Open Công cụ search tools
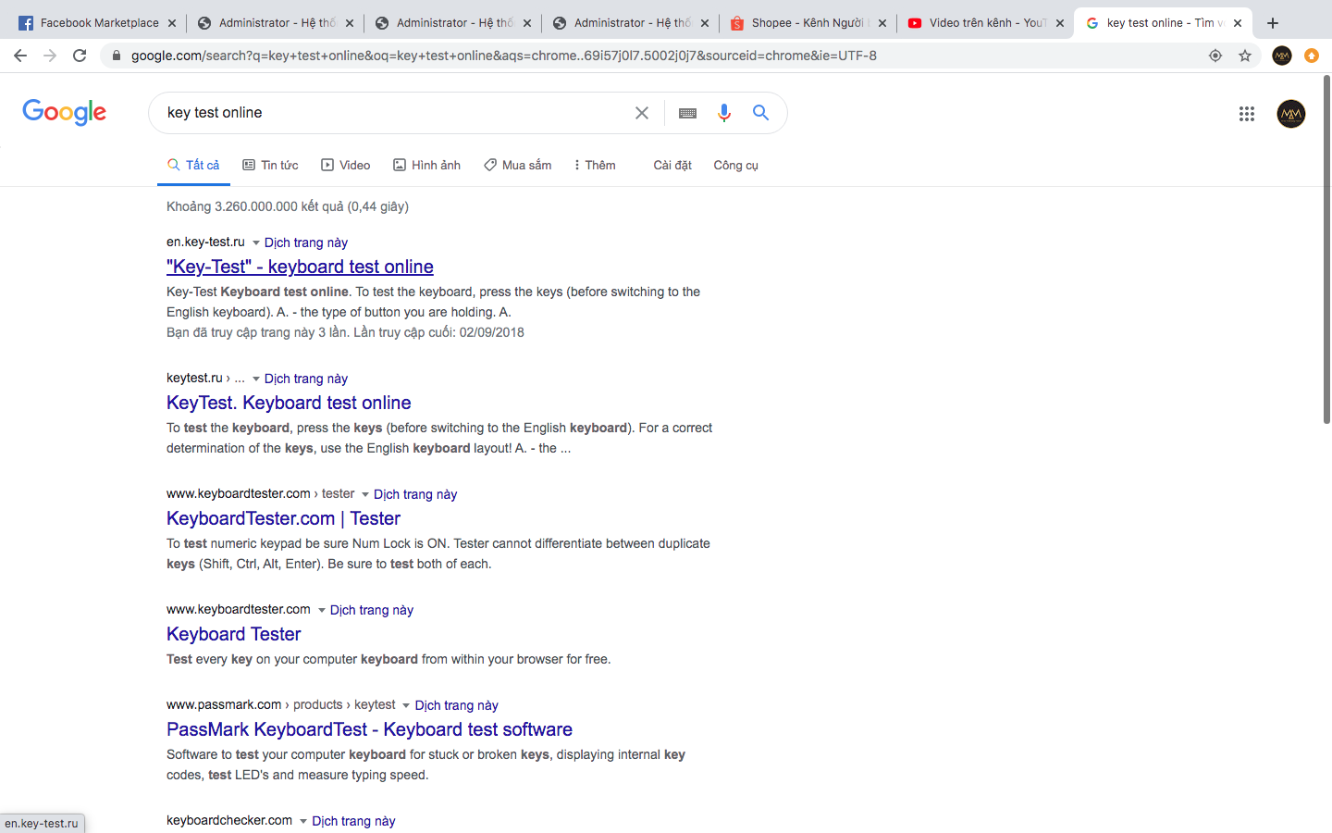This screenshot has height=833, width=1332. [x=735, y=165]
